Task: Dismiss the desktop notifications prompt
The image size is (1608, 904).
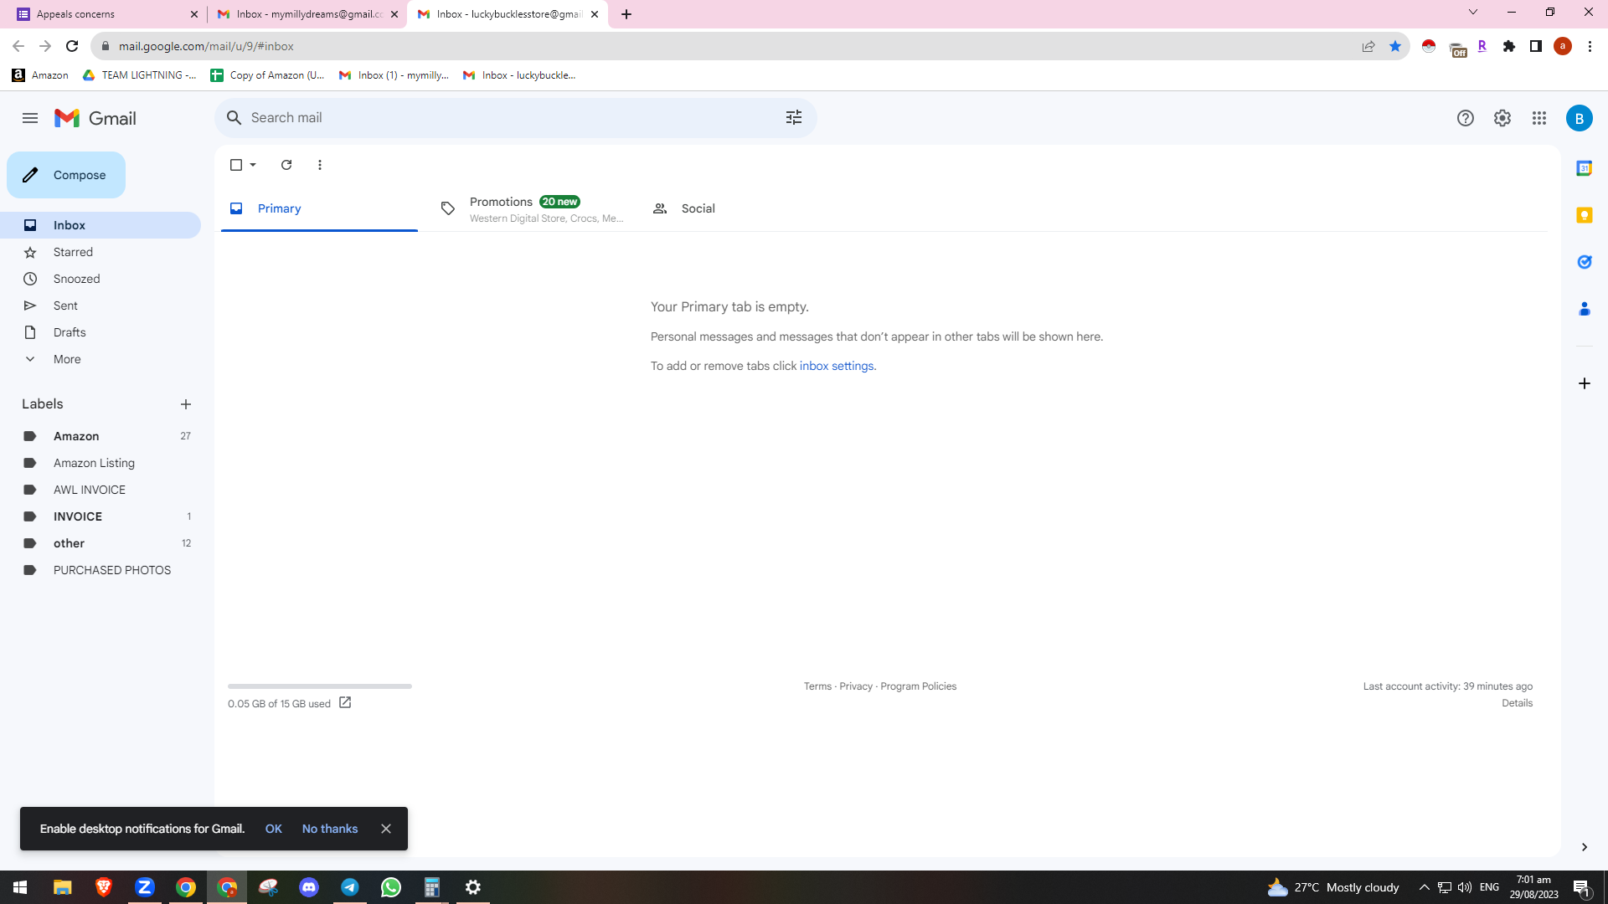Action: tap(386, 829)
